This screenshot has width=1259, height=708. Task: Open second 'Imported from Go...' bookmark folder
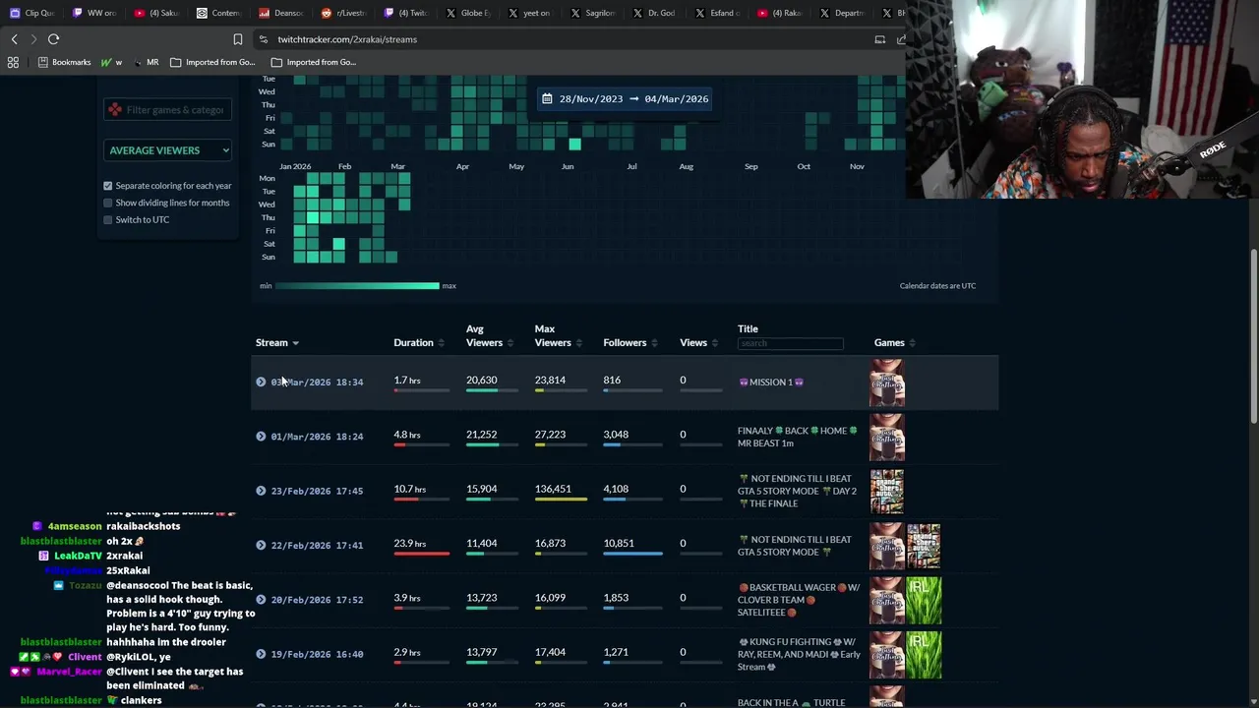click(x=314, y=62)
